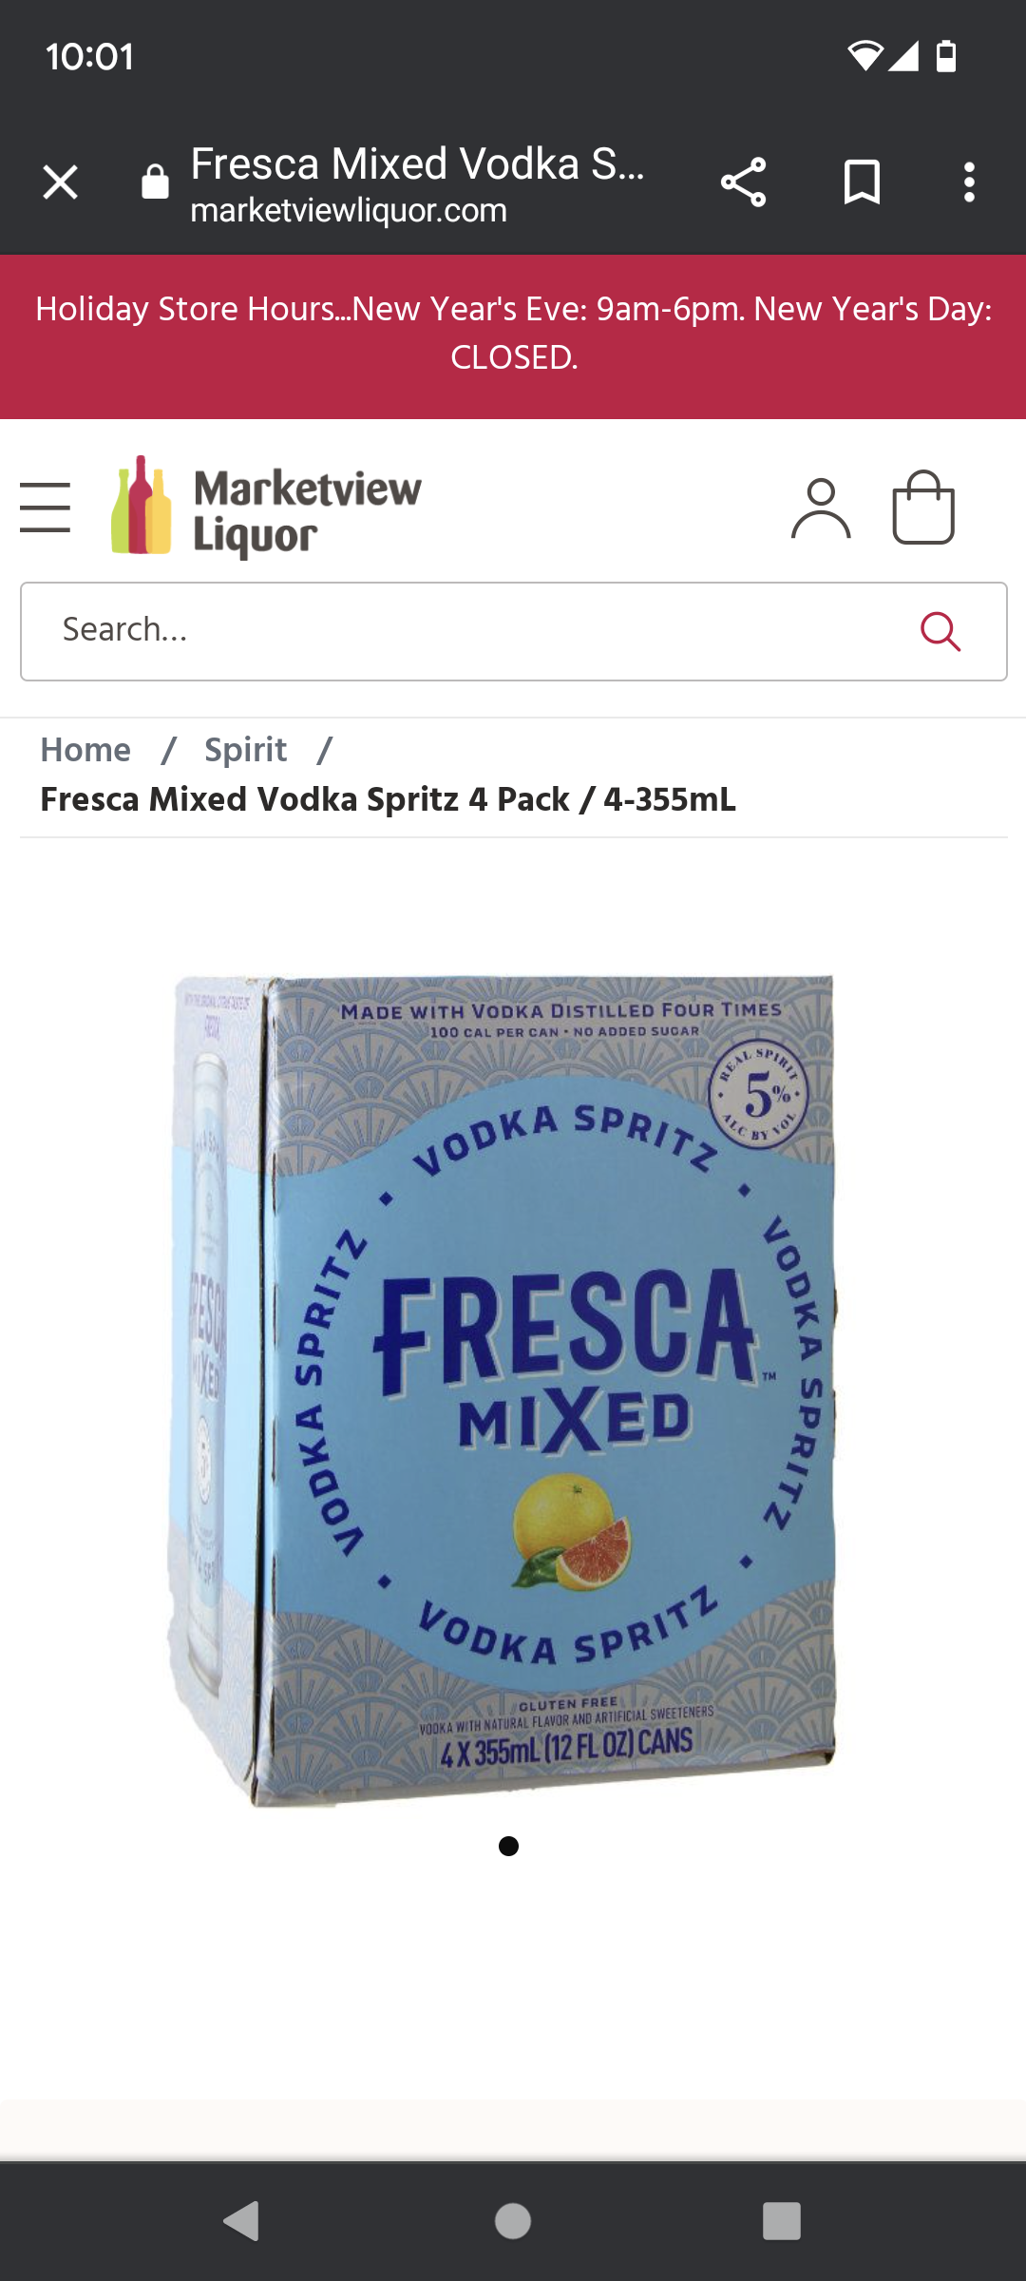Select the image carousel dot indicator

(x=508, y=1846)
